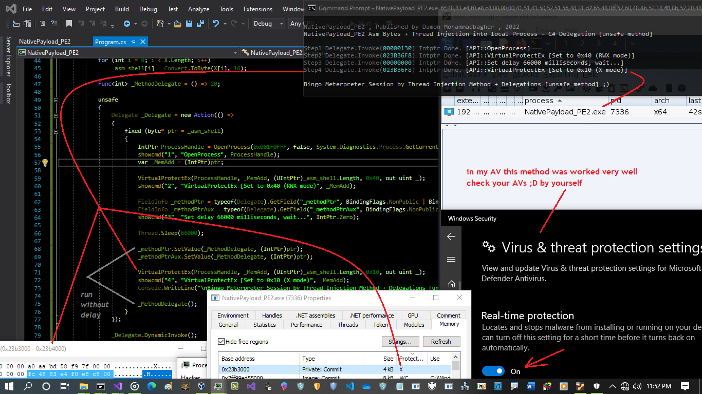Open dropdown arrow beside New Project icon
This screenshot has height=394, width=702.
[168, 24]
